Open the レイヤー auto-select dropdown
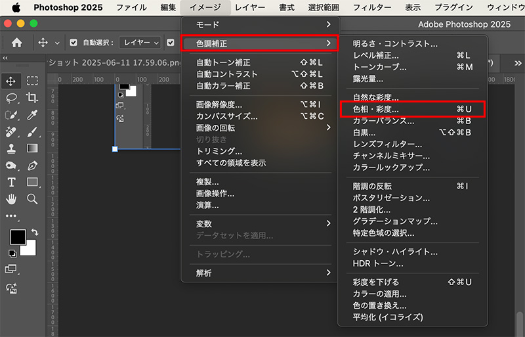This screenshot has height=337, width=525. point(140,43)
